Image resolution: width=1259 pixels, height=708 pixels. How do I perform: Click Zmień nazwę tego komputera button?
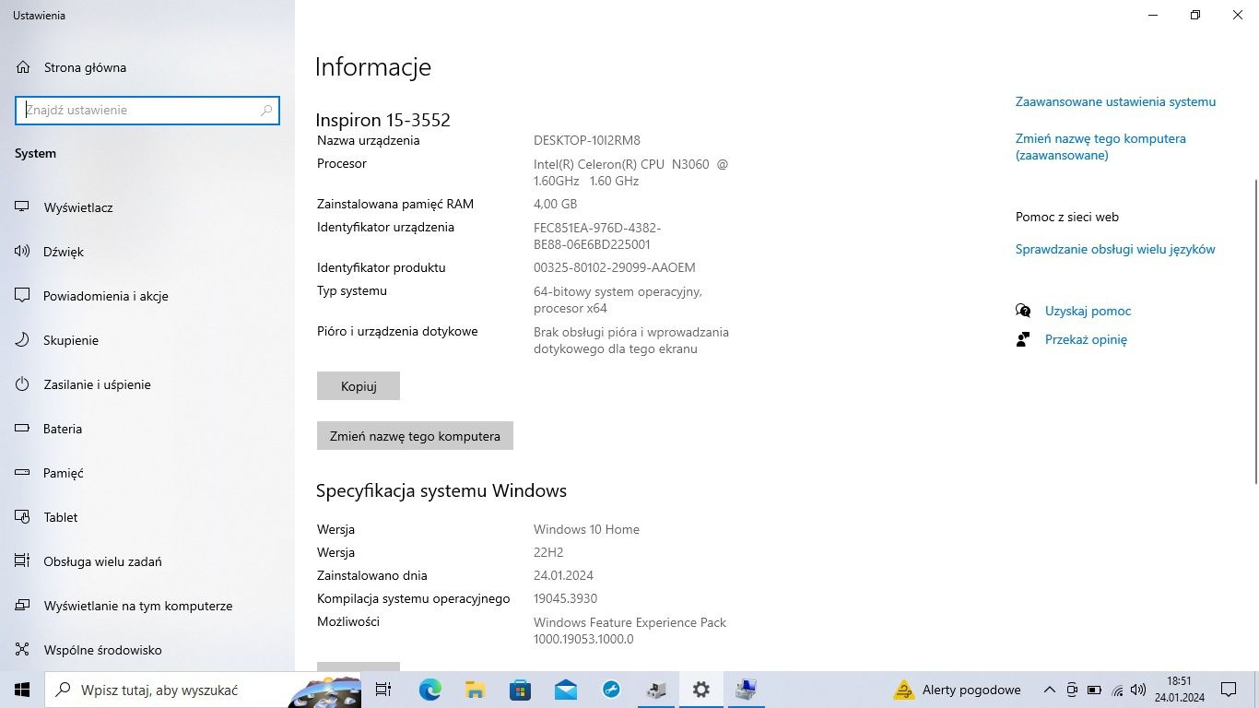click(x=415, y=436)
